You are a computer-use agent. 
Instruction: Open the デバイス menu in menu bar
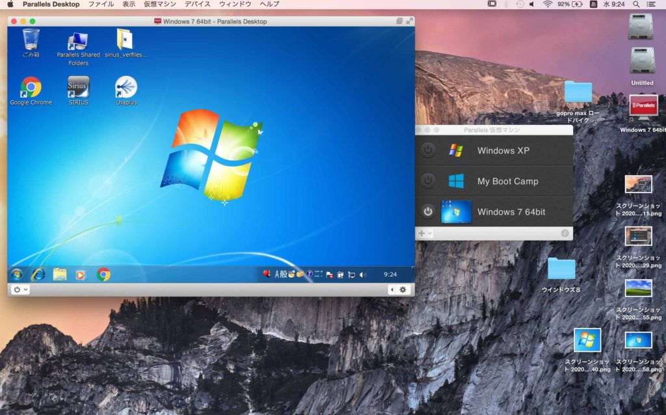[x=197, y=4]
